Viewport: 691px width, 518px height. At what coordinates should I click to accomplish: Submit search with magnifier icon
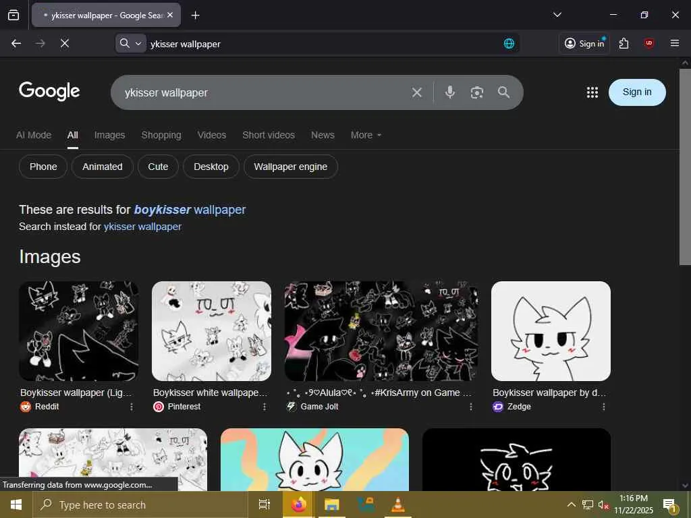pos(503,92)
